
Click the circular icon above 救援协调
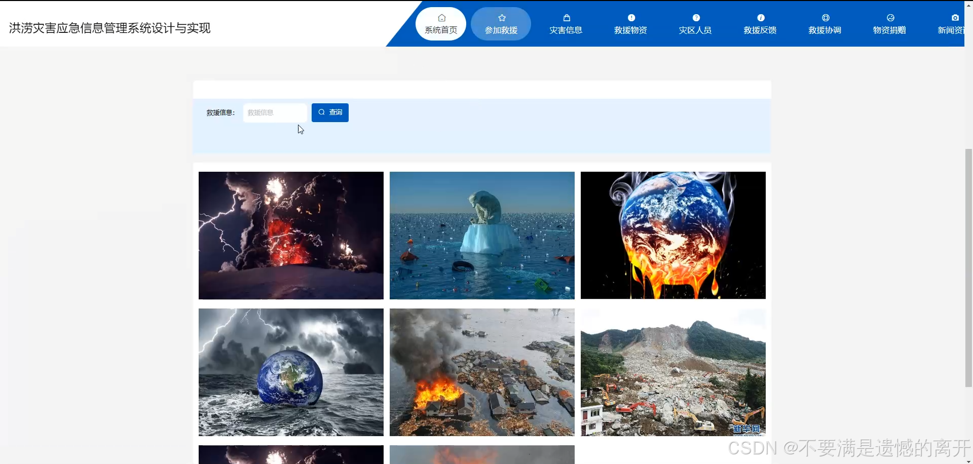[x=826, y=18]
